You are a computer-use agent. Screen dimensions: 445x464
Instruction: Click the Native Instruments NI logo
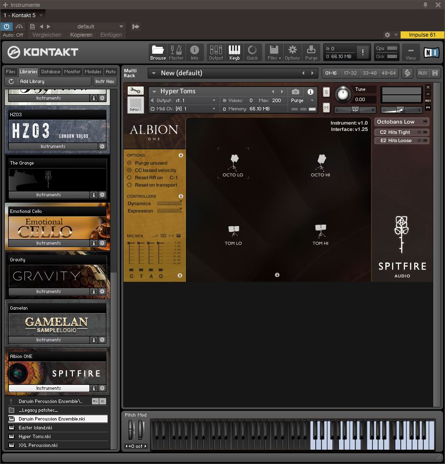point(431,52)
